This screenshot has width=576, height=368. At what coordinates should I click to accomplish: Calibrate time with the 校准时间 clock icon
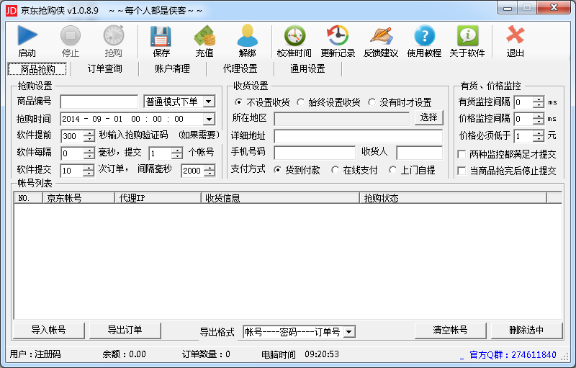pyautogui.click(x=294, y=35)
